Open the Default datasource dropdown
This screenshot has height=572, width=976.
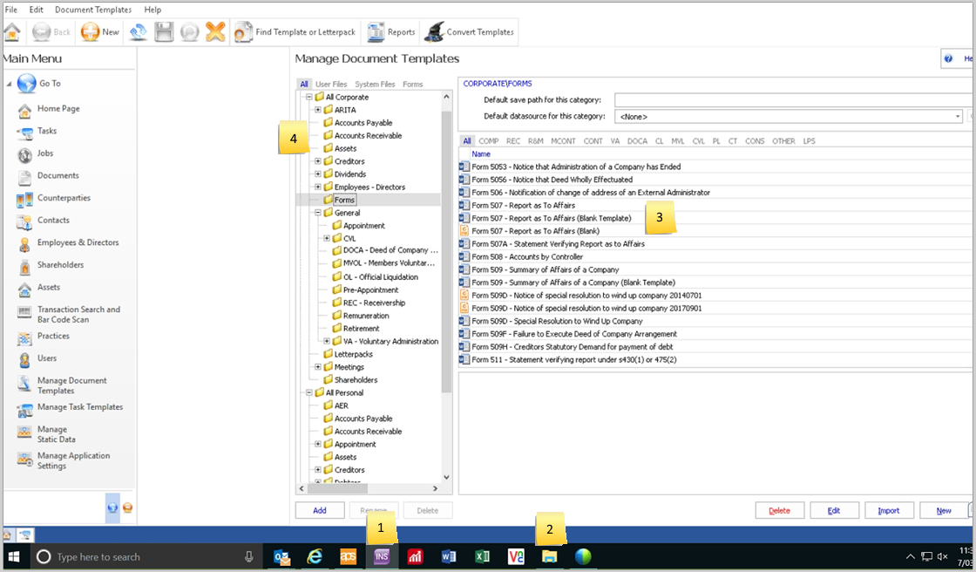[x=958, y=116]
